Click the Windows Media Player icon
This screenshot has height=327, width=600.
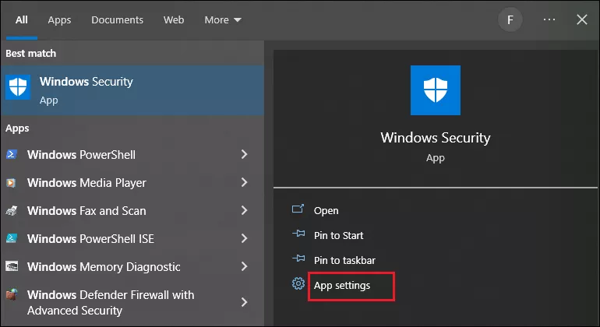tap(11, 183)
